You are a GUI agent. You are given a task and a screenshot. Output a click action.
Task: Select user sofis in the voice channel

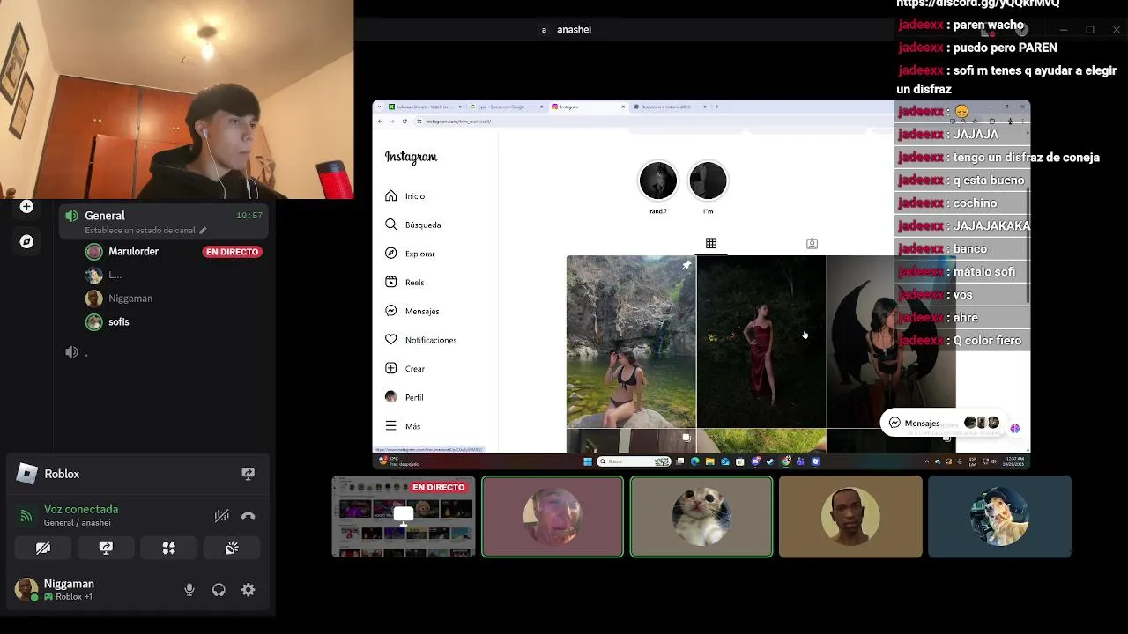pos(118,322)
